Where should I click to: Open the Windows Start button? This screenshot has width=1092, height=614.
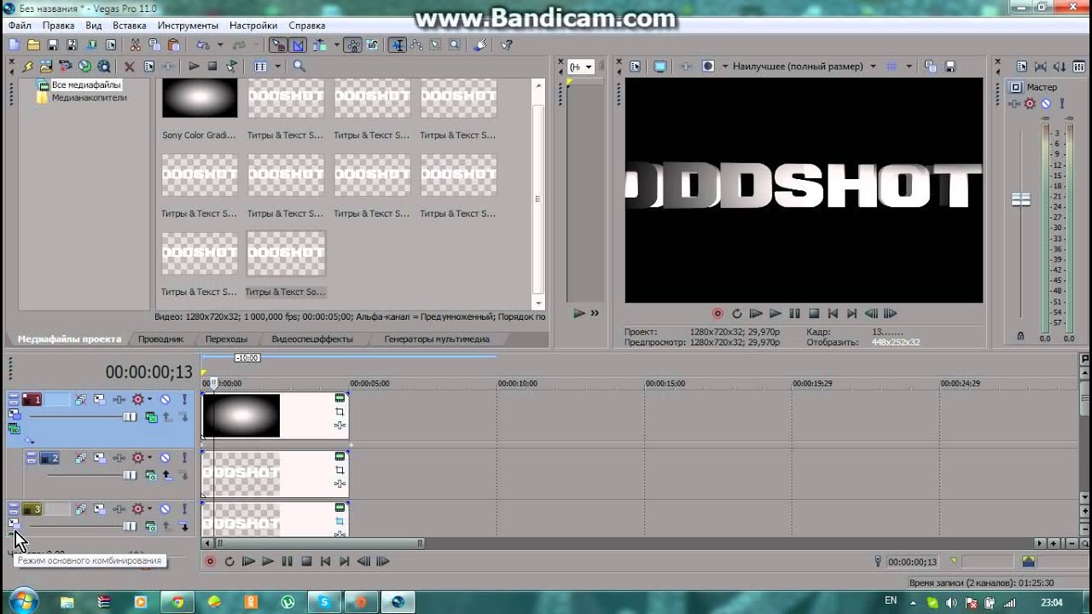21,601
